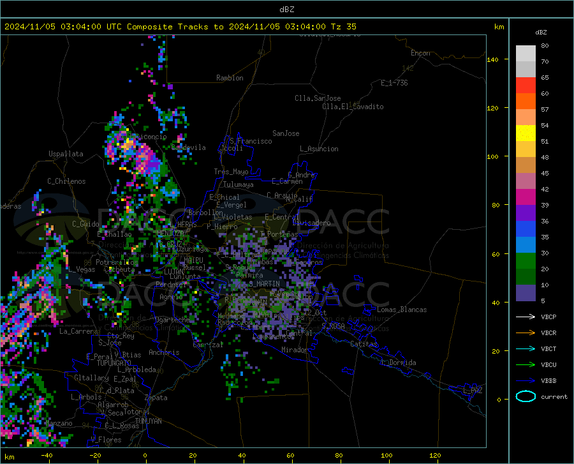This screenshot has width=574, height=464.
Task: Click the light gray 70-80 dBZ swatch
Action: pyautogui.click(x=526, y=54)
